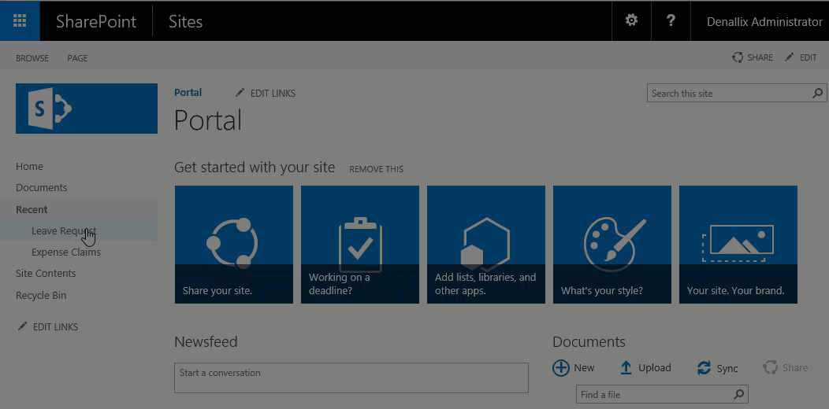Open the Your site. Your brand. tile
The height and width of the screenshot is (409, 829).
(738, 245)
